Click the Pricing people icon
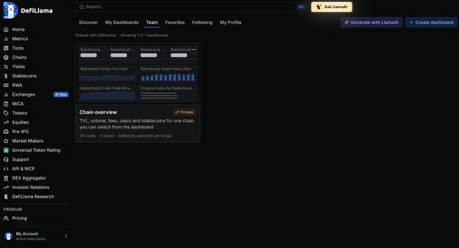The width and height of the screenshot is (459, 248). (x=6, y=218)
